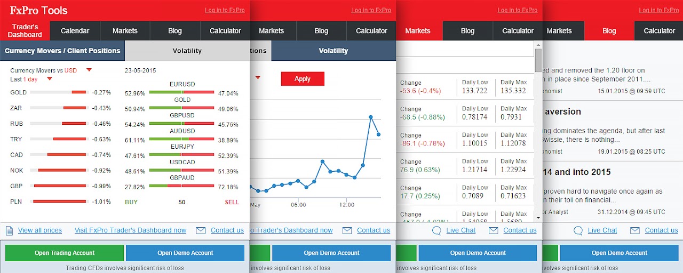Click the document icon beside View all prices

[x=9, y=231]
